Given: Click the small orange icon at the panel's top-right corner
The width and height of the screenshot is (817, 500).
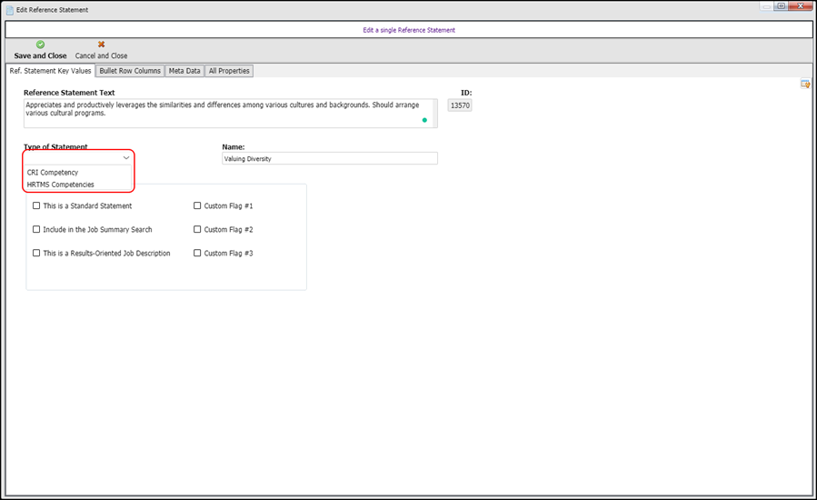Looking at the screenshot, I should click(x=804, y=85).
